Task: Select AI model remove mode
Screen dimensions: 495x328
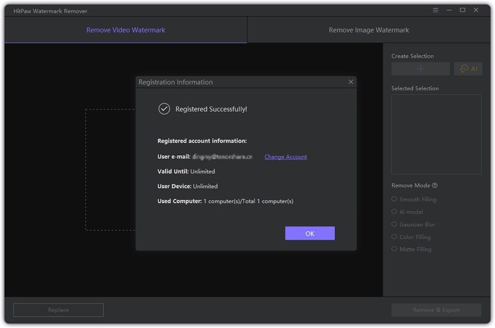Action: tap(407, 212)
